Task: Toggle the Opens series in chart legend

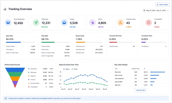Action: 66,69
